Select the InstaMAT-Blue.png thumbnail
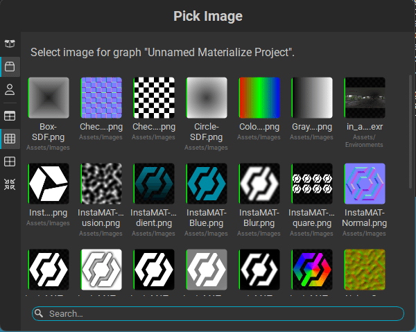Screen dimensions: 416x332 click(207, 184)
